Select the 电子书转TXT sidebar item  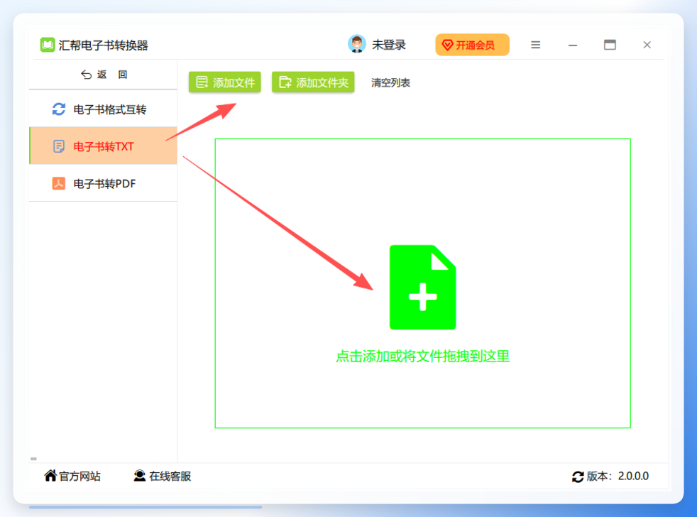pos(103,146)
